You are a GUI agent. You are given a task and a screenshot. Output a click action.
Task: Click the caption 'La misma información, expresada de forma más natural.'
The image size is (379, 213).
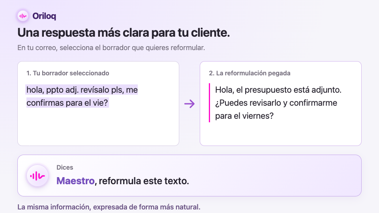click(109, 207)
